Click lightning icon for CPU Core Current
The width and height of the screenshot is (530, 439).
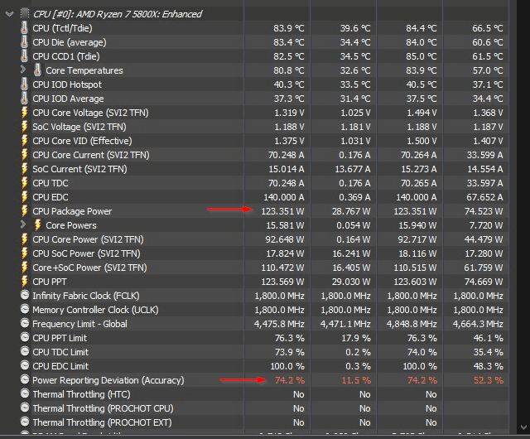[24, 155]
